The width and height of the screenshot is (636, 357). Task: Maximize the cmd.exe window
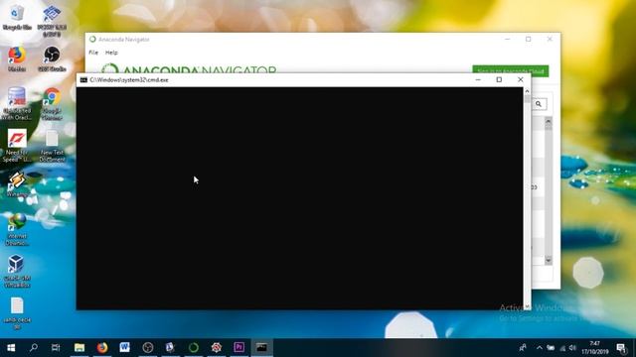coord(499,79)
